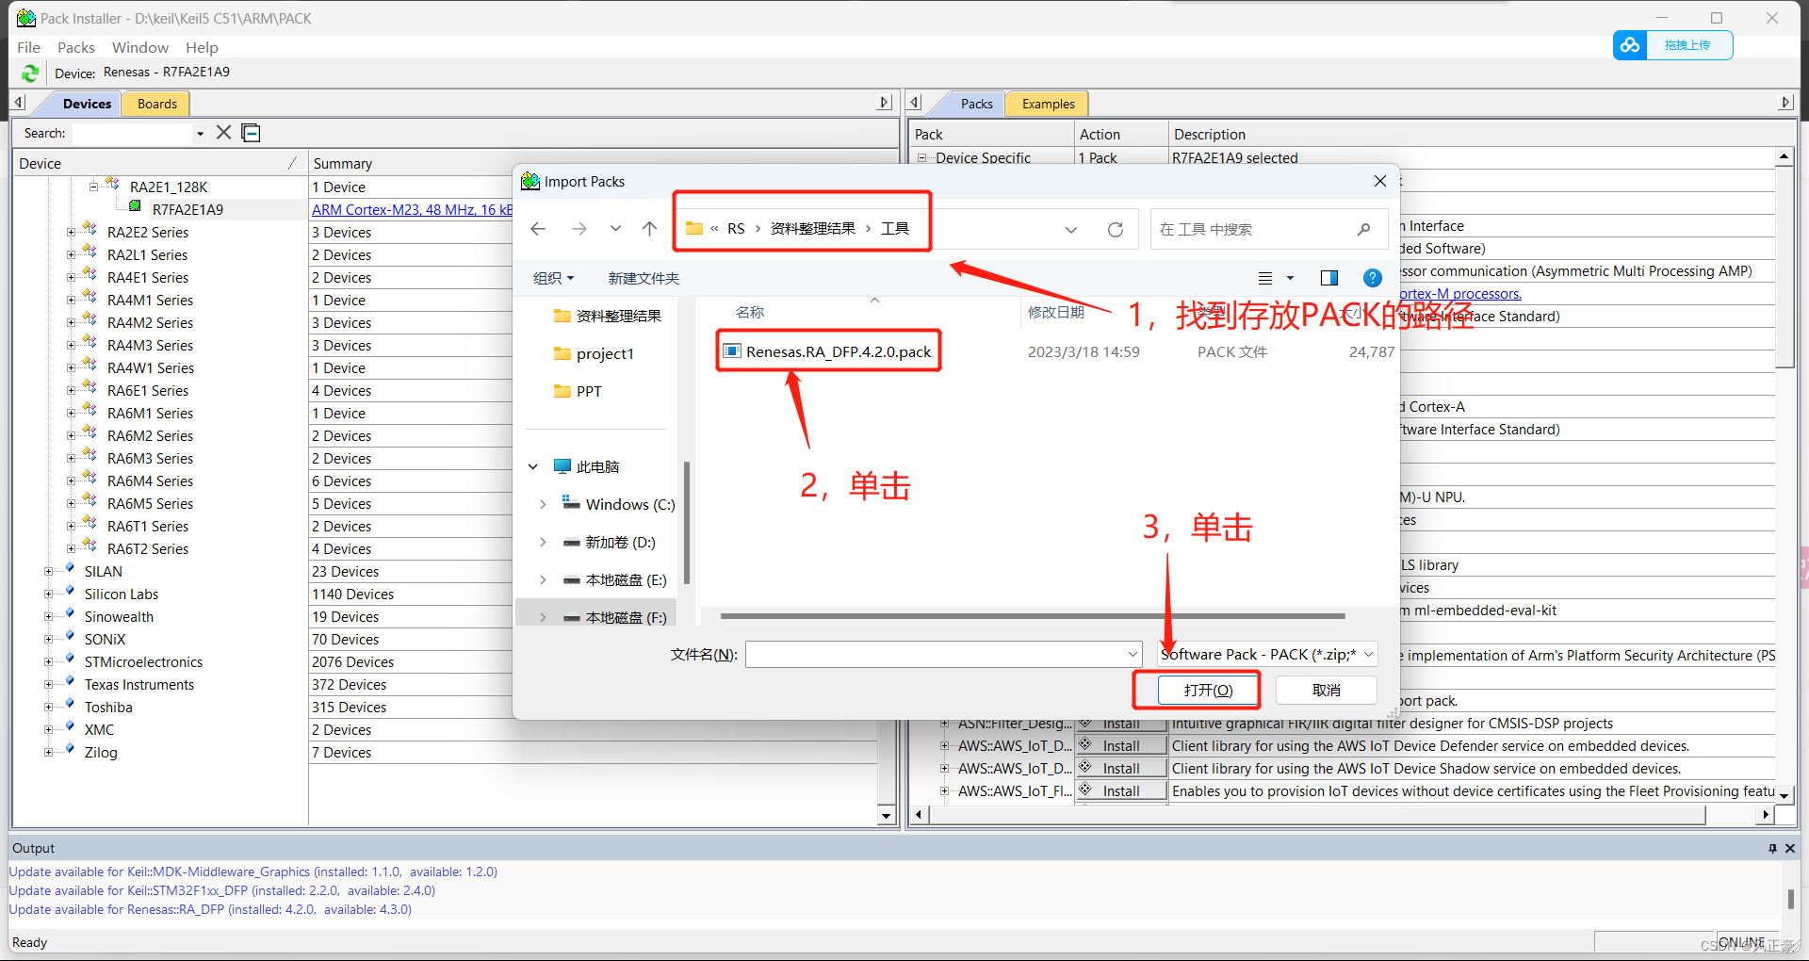
Task: Open the ARM Cortex-M23 summary link
Action: (412, 210)
